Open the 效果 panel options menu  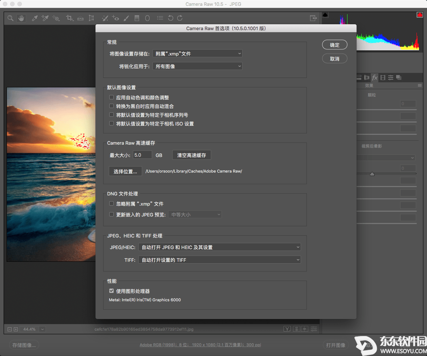click(x=420, y=86)
